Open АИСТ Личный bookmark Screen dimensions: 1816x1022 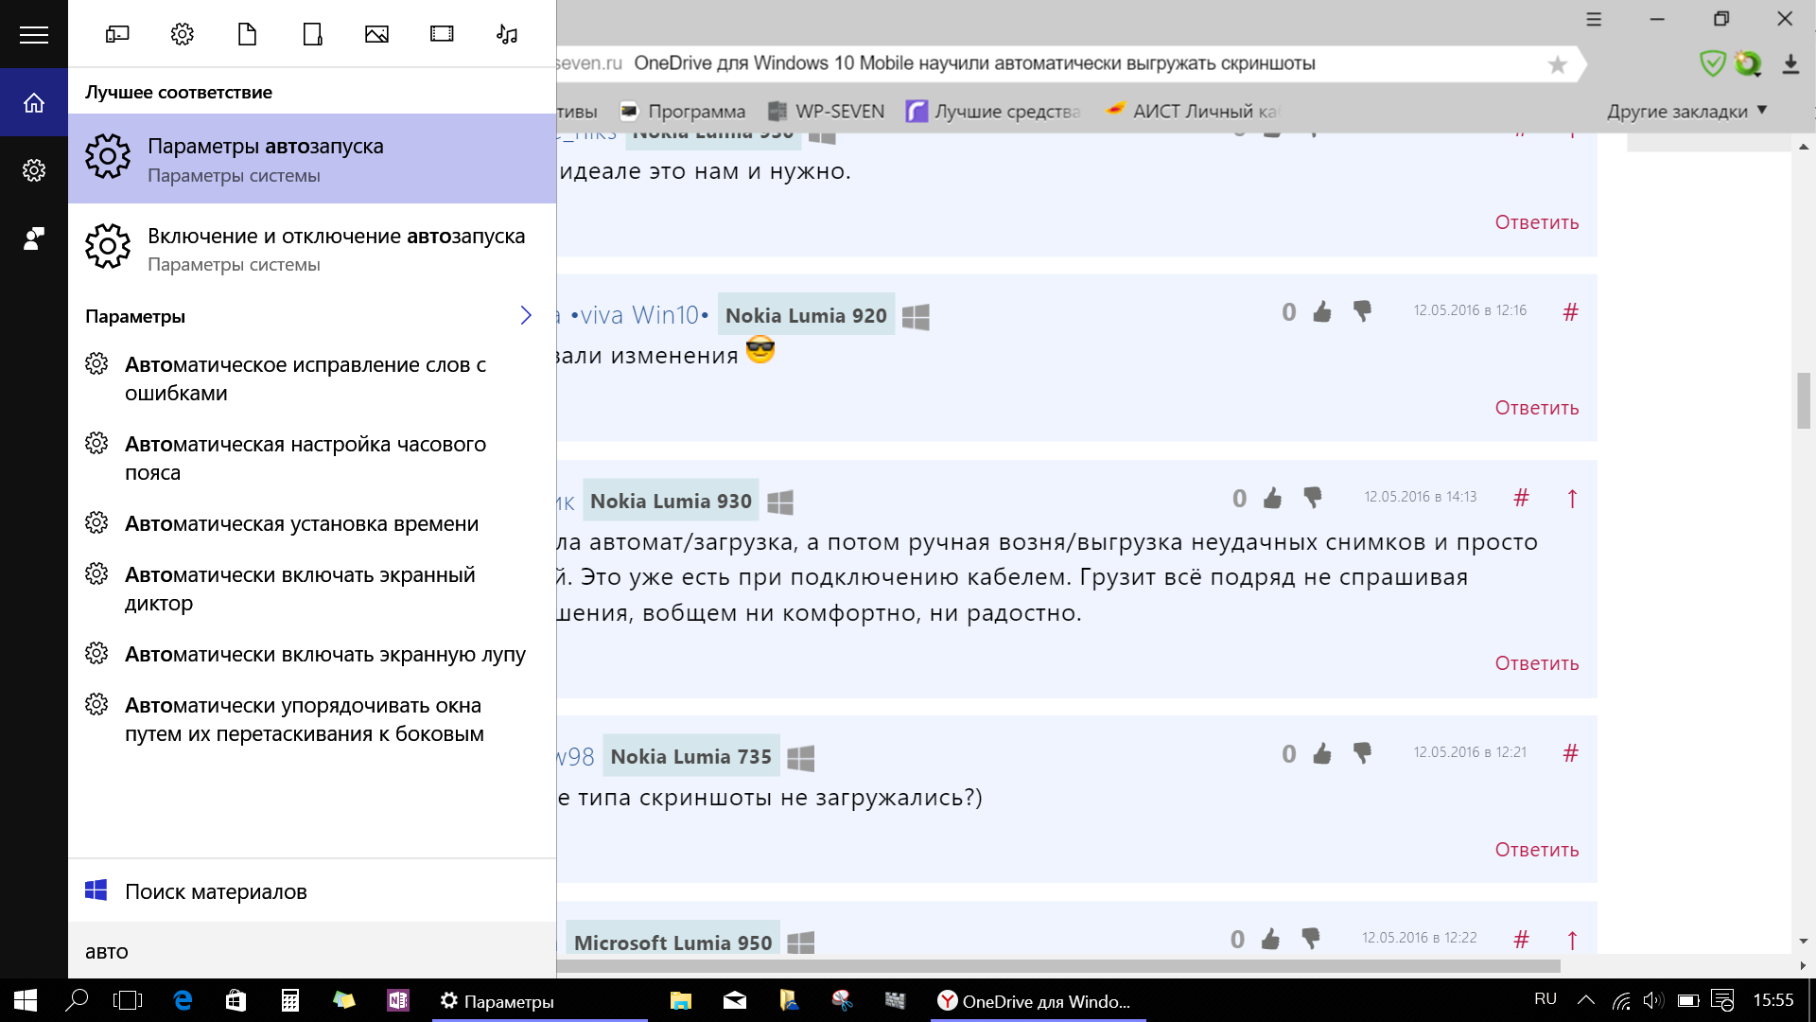[1192, 112]
